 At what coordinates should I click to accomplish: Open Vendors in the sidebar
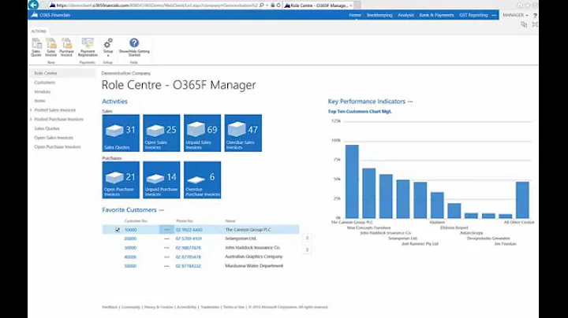point(43,92)
